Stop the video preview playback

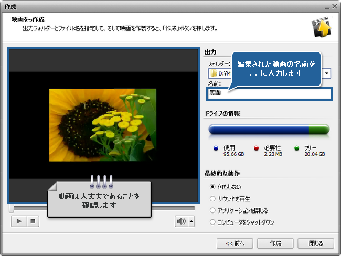(33, 221)
